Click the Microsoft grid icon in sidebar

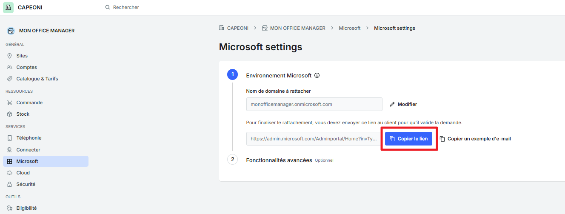point(10,161)
